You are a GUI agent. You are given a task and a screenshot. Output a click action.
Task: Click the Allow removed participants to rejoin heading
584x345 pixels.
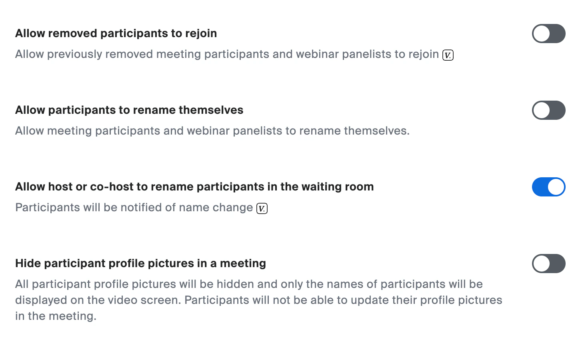pyautogui.click(x=116, y=33)
